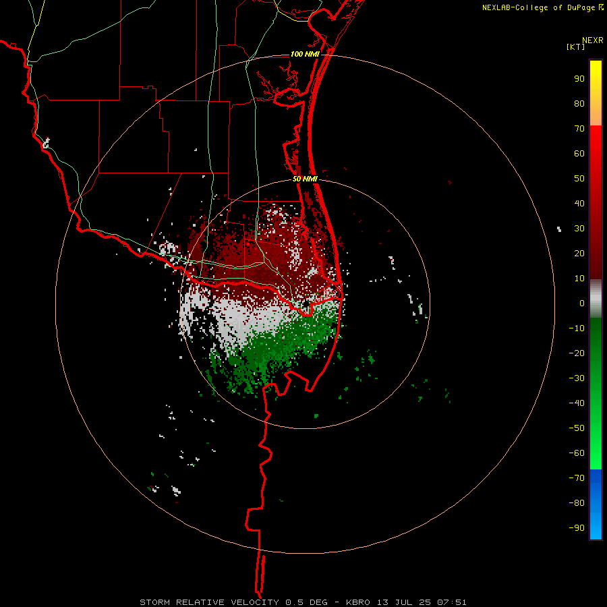Click the 50 NMI range ring label
The image size is (607, 607).
(305, 179)
